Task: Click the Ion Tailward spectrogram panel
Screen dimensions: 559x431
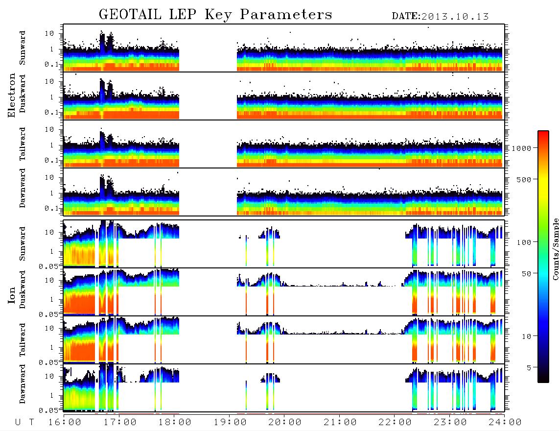Action: click(284, 340)
